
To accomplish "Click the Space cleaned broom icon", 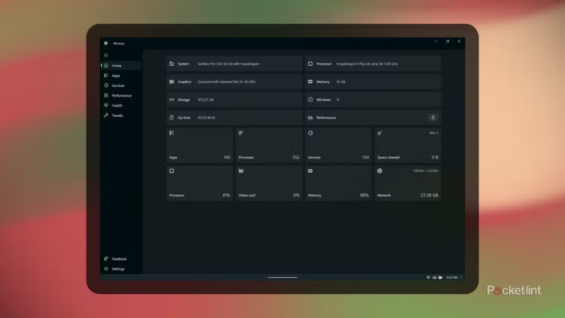I will 379,133.
